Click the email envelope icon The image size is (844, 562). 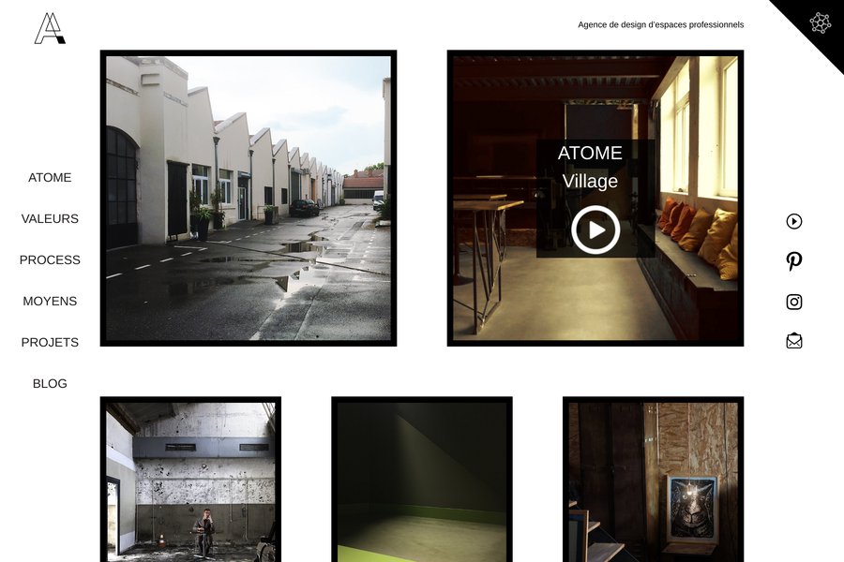tap(794, 341)
